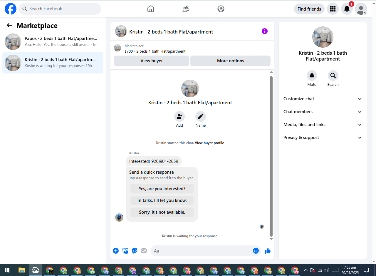This screenshot has width=376, height=276.
Task: Open More options button
Action: pos(231,61)
